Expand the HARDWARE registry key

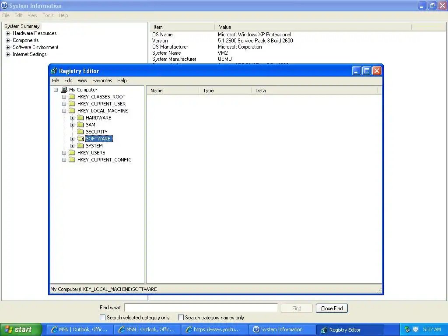click(73, 118)
